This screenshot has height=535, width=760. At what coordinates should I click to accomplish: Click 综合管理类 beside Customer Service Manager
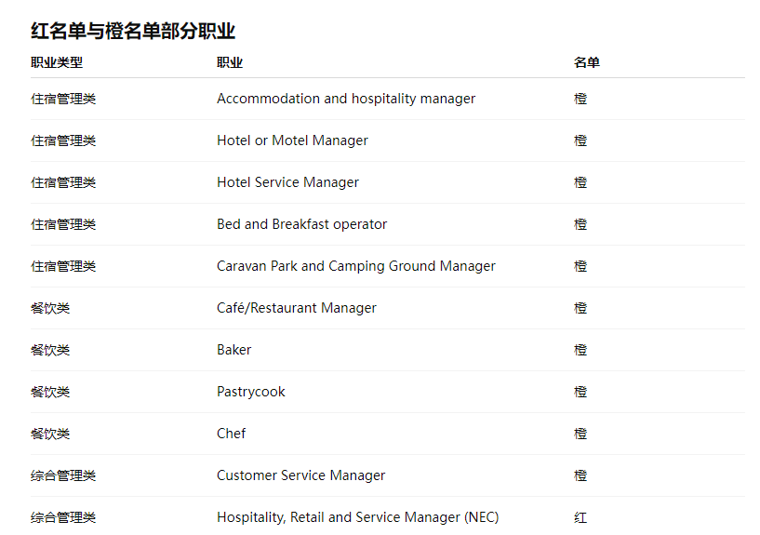pos(63,475)
